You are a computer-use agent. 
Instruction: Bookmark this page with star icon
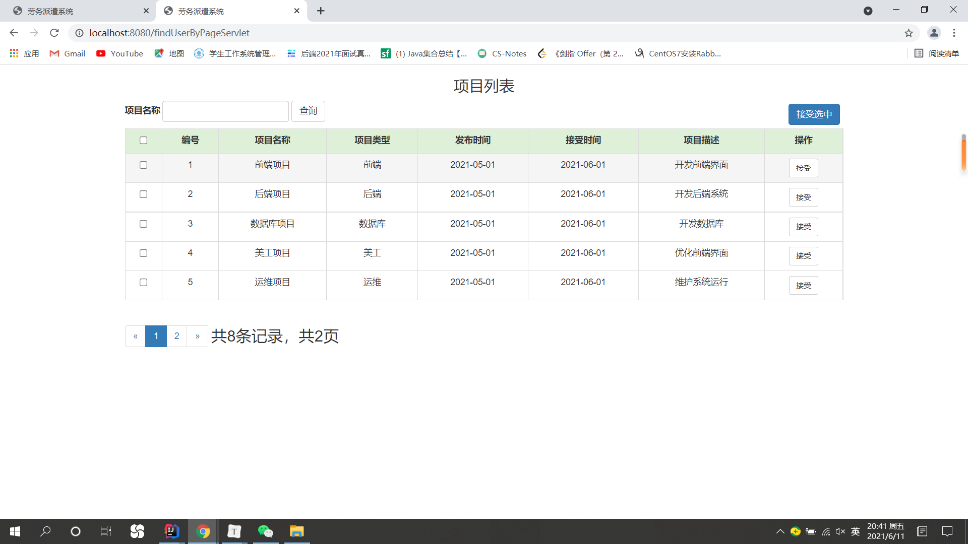(909, 33)
